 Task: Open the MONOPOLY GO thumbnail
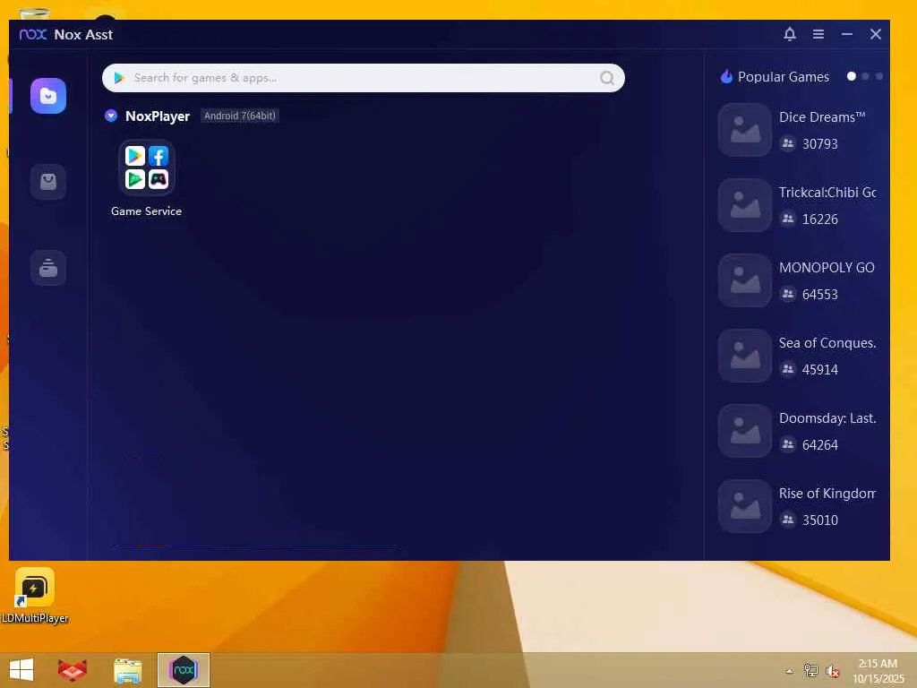(745, 280)
